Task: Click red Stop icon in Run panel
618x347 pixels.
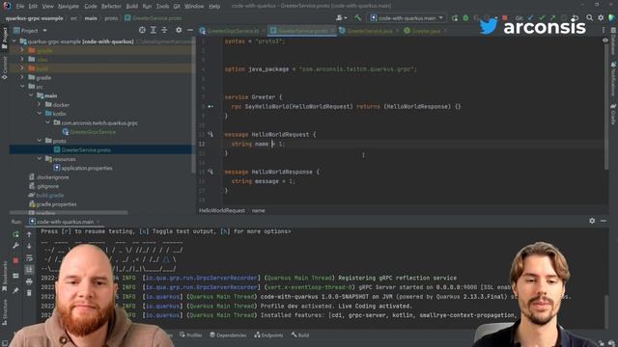Action: click(x=15, y=260)
